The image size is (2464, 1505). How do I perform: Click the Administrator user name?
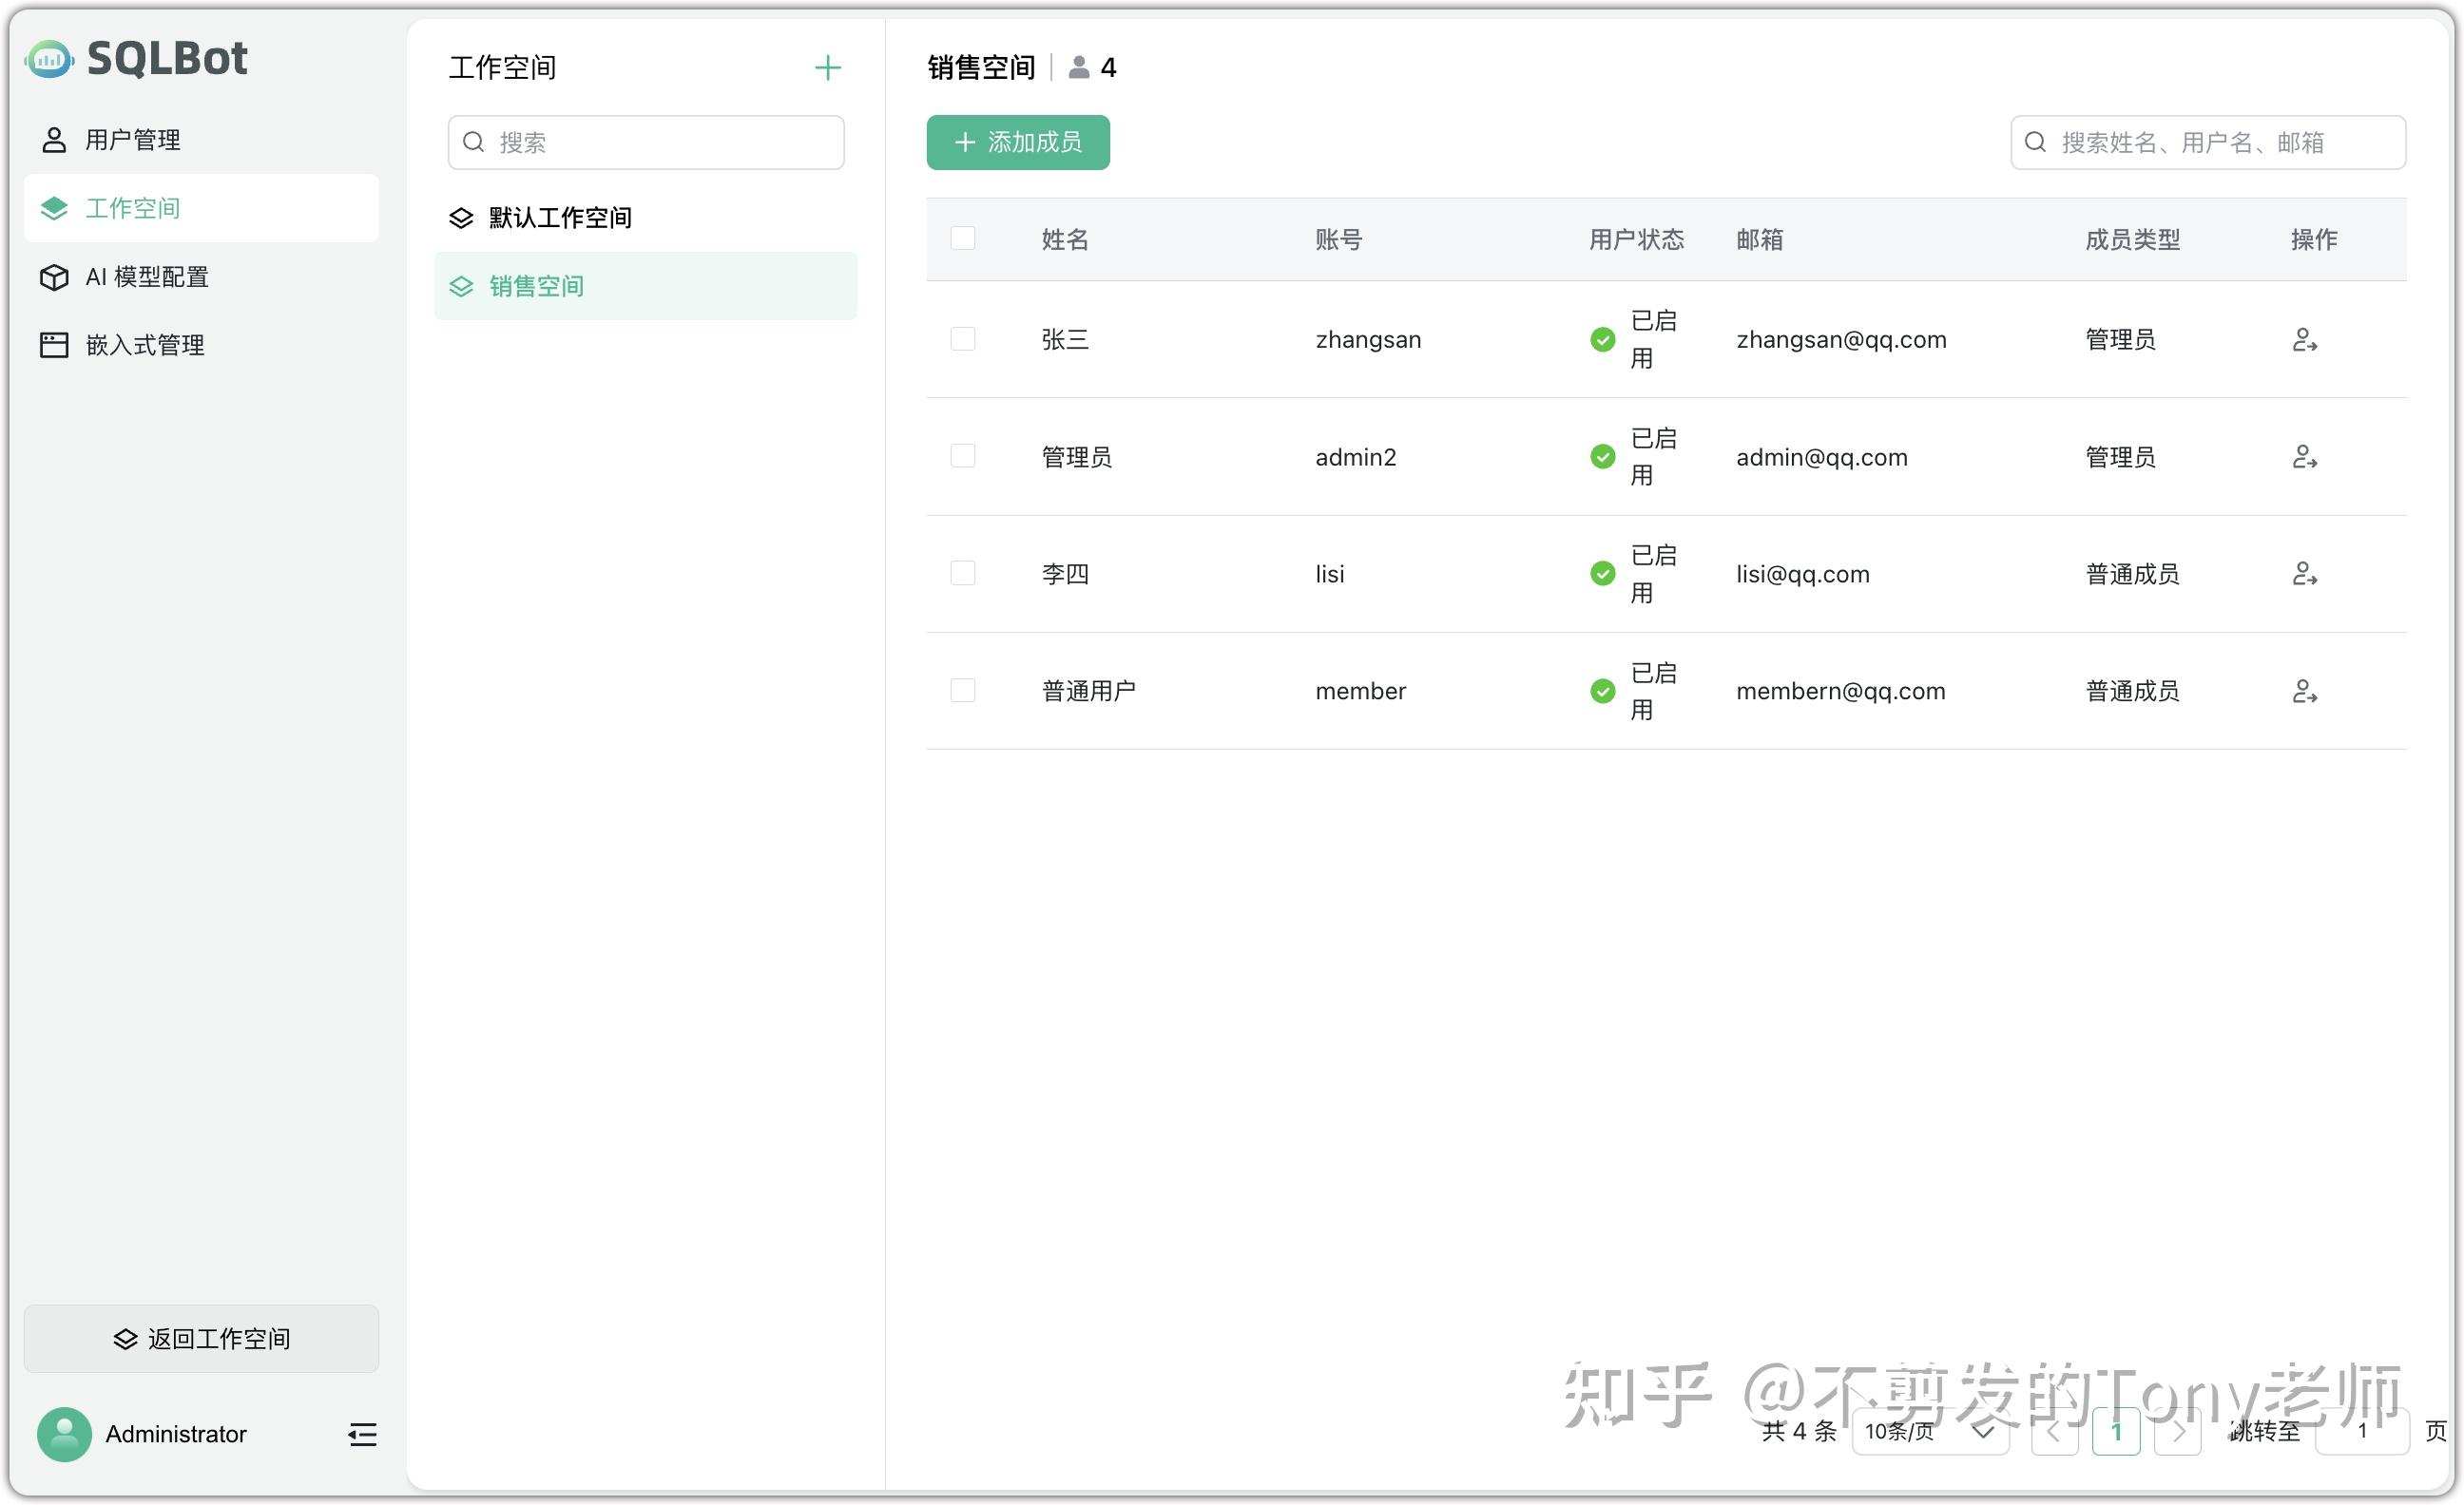pos(176,1434)
